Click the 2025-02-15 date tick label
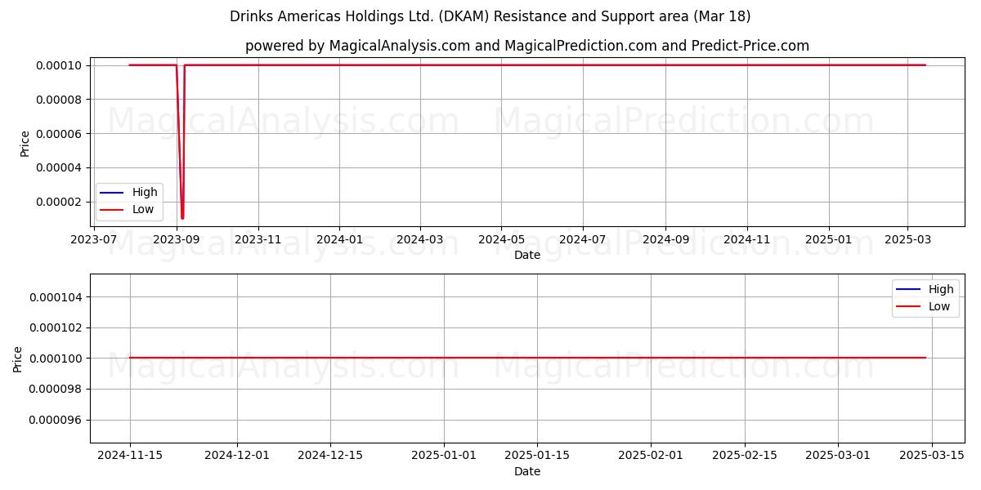This screenshot has height=490, width=981. (744, 455)
